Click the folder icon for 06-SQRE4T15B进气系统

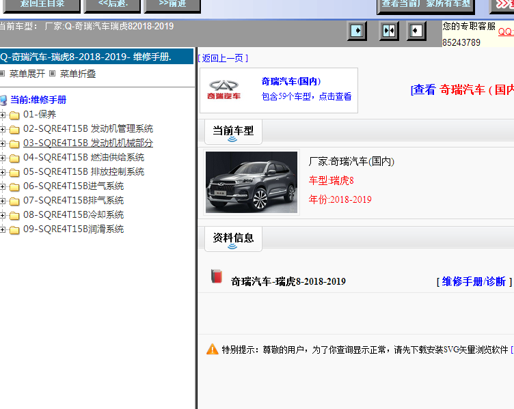point(14,186)
